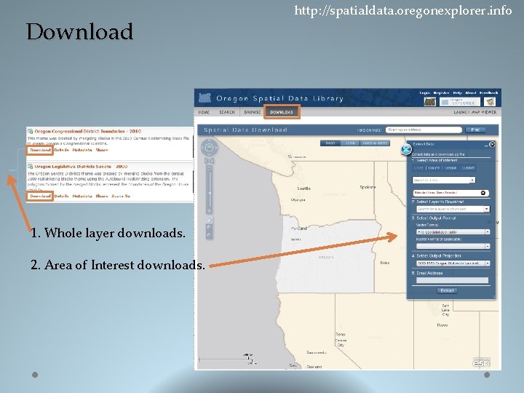
Task: Open the SEARCH menu tab
Action: [227, 112]
